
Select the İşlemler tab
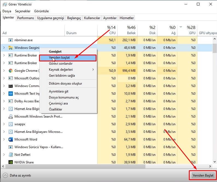point(8,17)
